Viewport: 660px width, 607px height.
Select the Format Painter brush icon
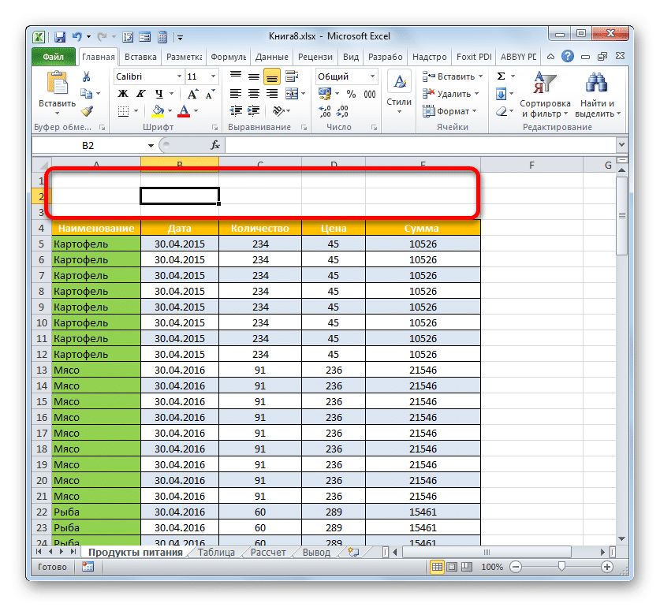[87, 111]
